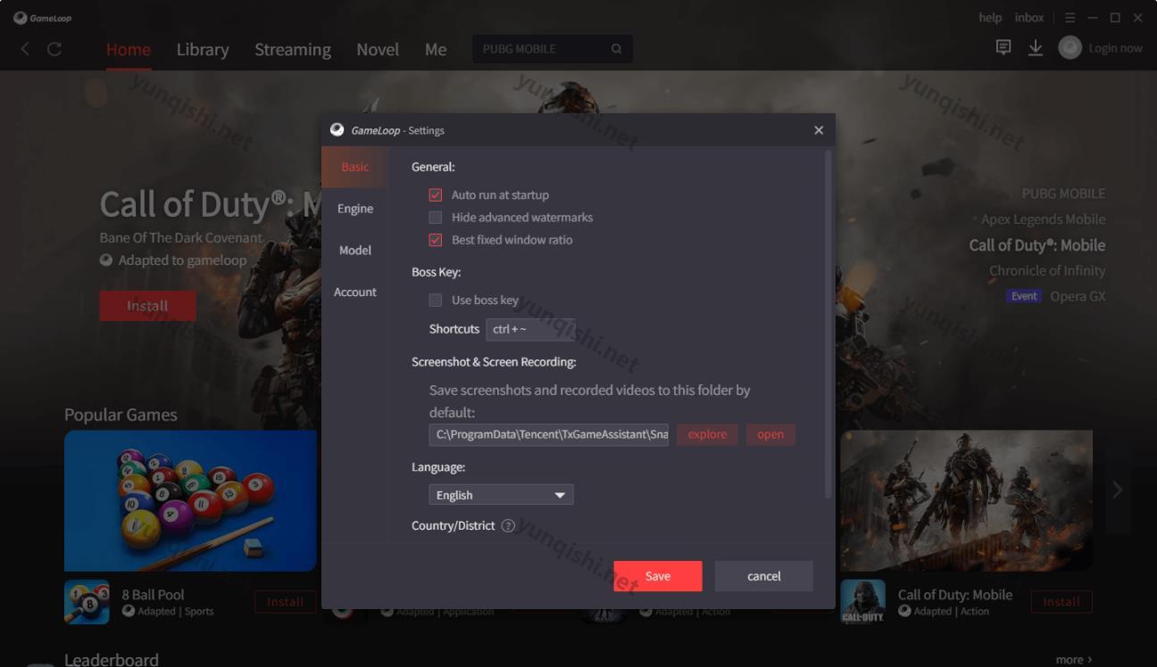Image resolution: width=1157 pixels, height=667 pixels.
Task: Open the hamburger menu icon in the title bar
Action: click(x=1070, y=18)
